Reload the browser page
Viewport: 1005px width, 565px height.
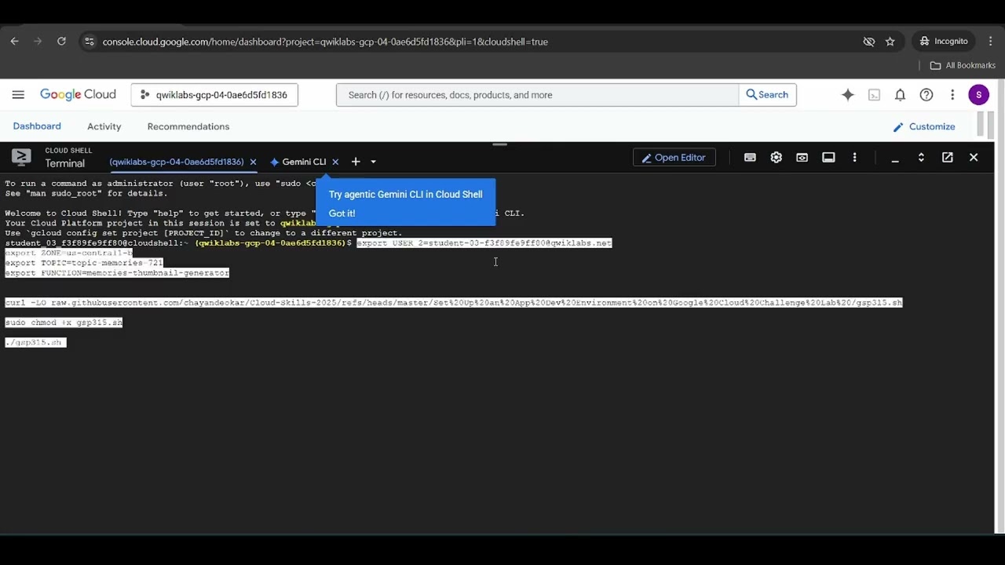point(61,42)
